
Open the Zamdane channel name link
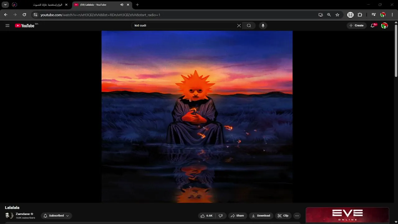(x=23, y=214)
